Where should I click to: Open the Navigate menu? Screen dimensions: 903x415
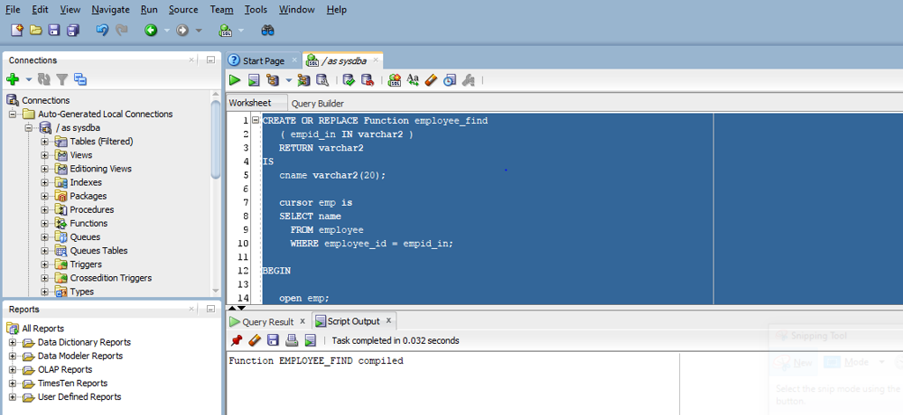pos(111,9)
